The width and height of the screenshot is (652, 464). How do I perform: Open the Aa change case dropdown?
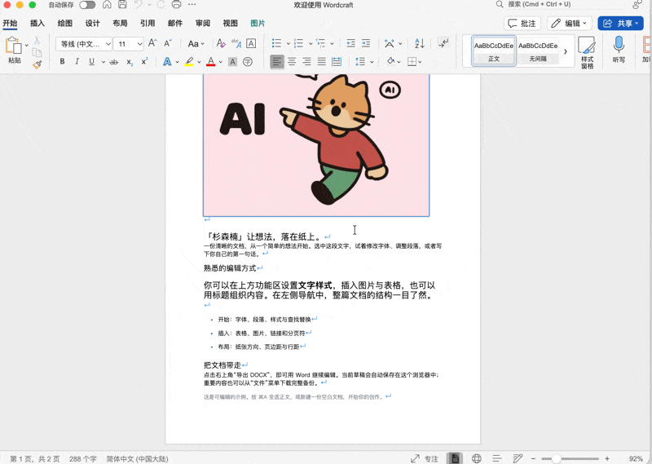point(196,43)
